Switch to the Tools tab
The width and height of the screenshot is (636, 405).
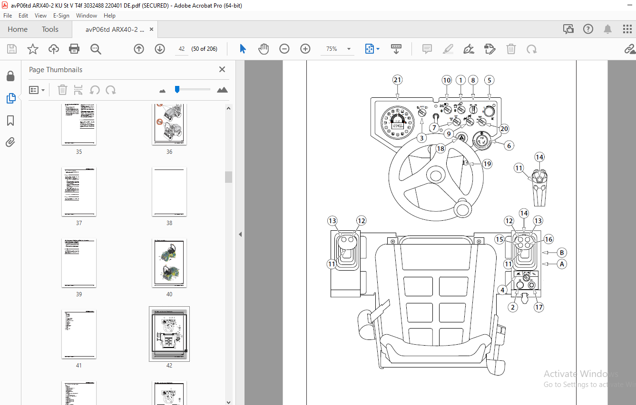[50, 29]
